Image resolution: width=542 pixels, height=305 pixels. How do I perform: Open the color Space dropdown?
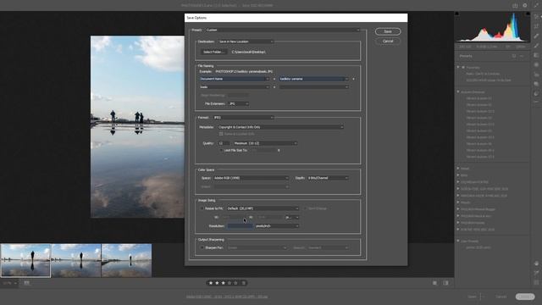(x=251, y=178)
